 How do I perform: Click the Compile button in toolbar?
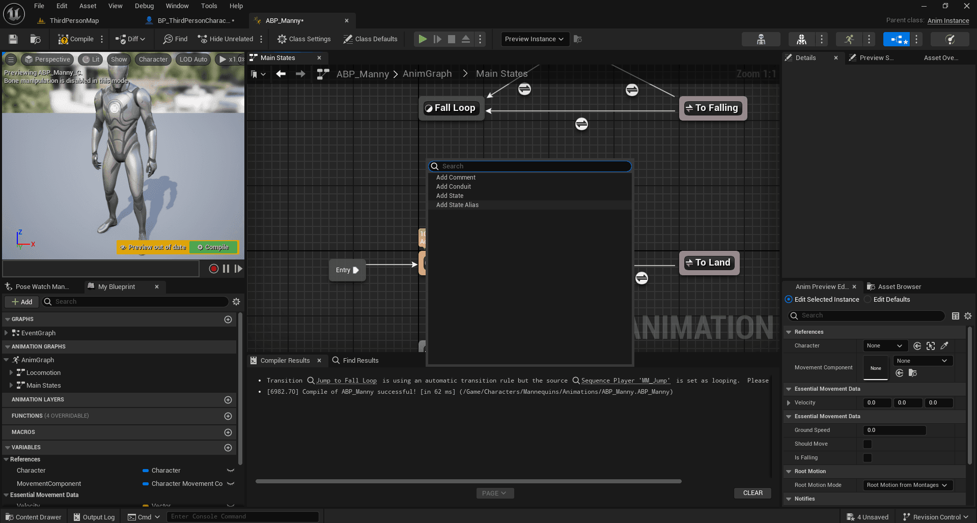point(76,39)
